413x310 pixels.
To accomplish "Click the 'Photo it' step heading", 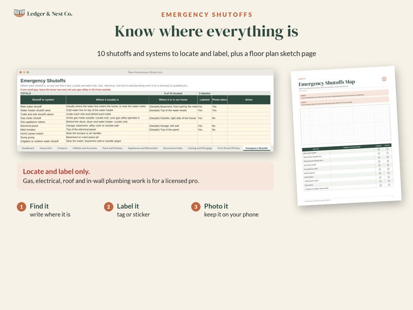I will click(216, 206).
